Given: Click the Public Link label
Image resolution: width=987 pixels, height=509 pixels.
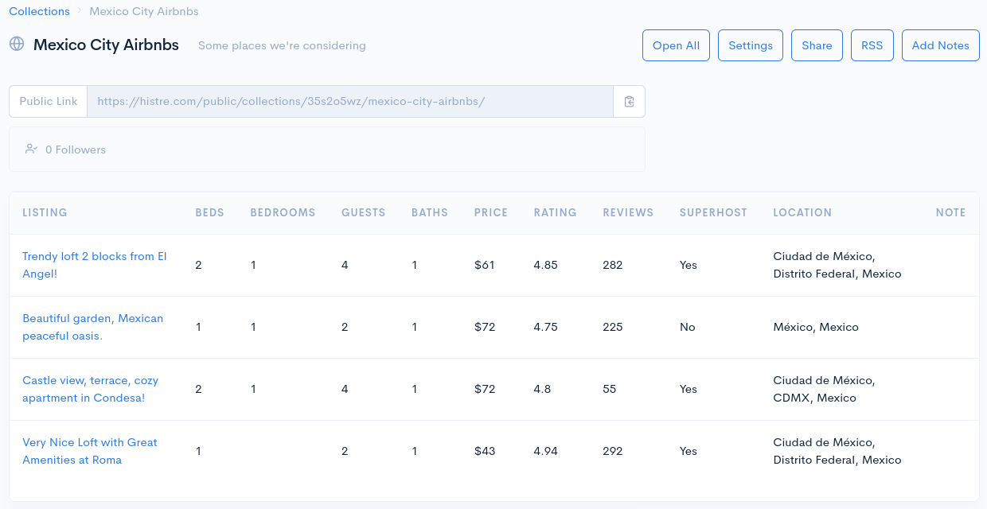Looking at the screenshot, I should click(x=49, y=102).
